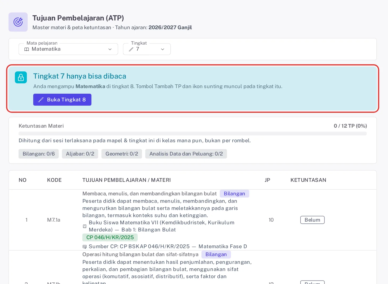
Task: Select the Analisis Data dan Peluang: 0/2 chip
Action: point(186,154)
